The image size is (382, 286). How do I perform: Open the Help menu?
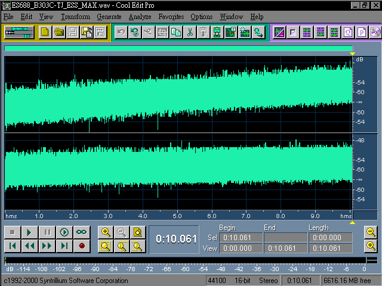pyautogui.click(x=257, y=17)
